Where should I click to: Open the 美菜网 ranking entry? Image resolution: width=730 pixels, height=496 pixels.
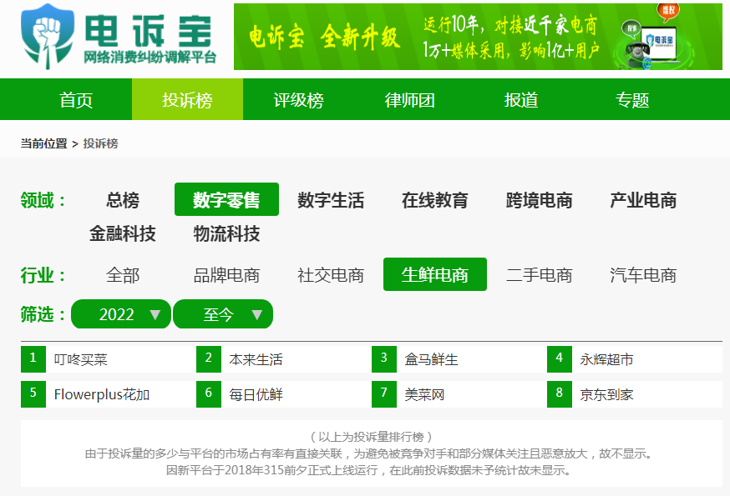point(424,394)
